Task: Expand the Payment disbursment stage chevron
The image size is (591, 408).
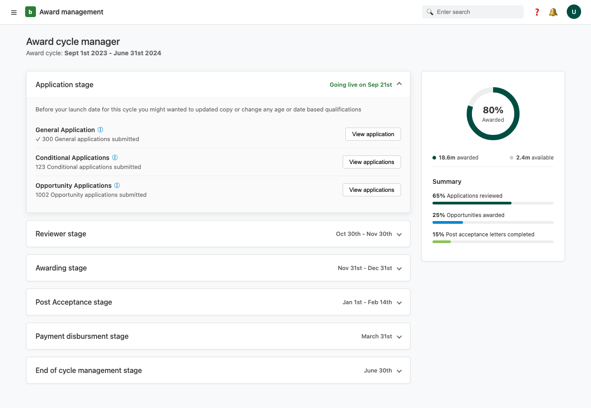Action: [x=399, y=337]
